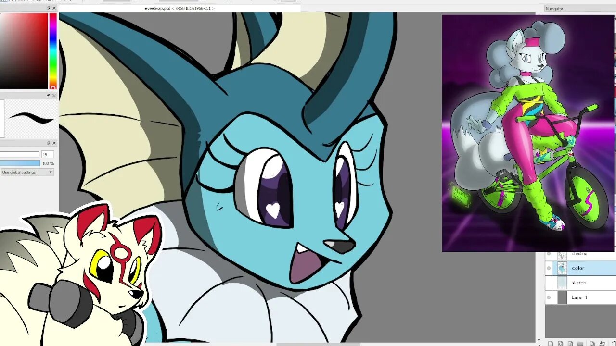616x346 pixels.
Task: Pick a red shade in the color field
Action: [x=24, y=51]
